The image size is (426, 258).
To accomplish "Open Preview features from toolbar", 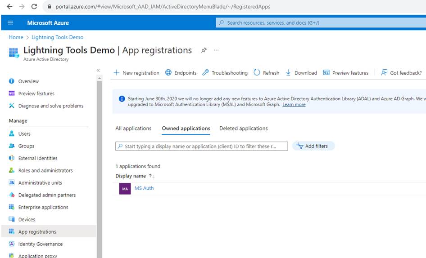I will (345, 73).
